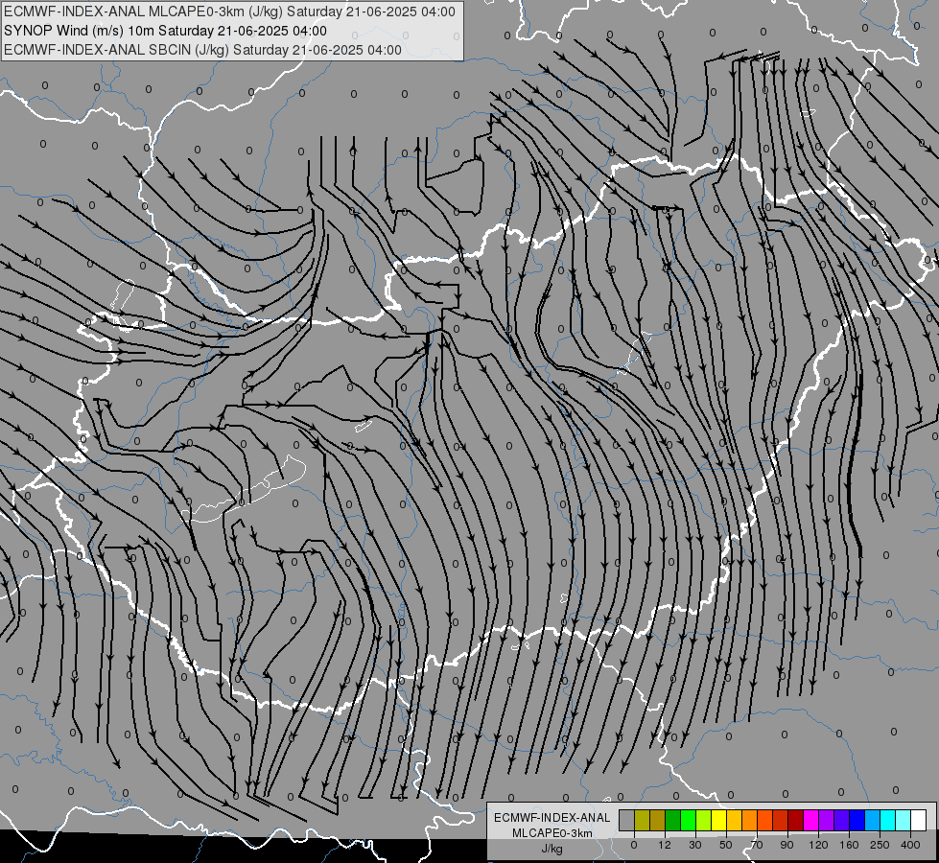
Task: Click the legend tick value 400
Action: (910, 845)
